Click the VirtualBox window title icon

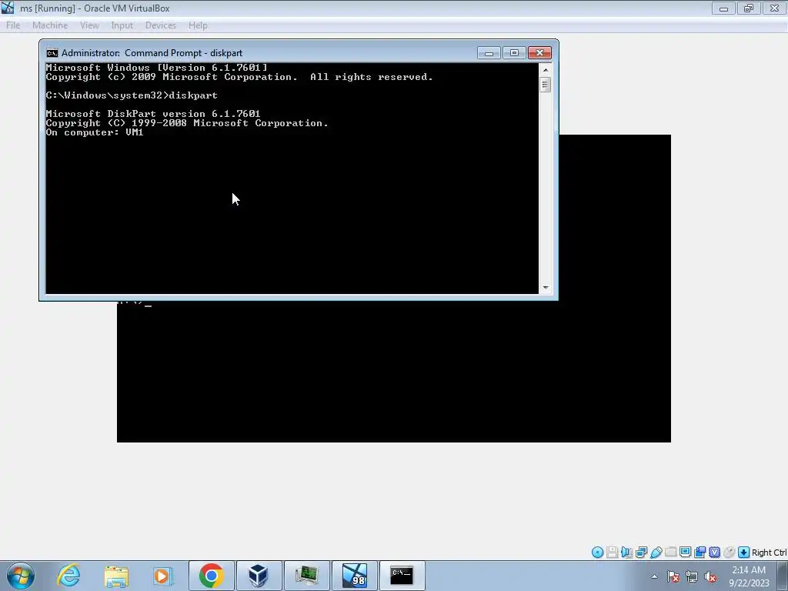pyautogui.click(x=8, y=8)
